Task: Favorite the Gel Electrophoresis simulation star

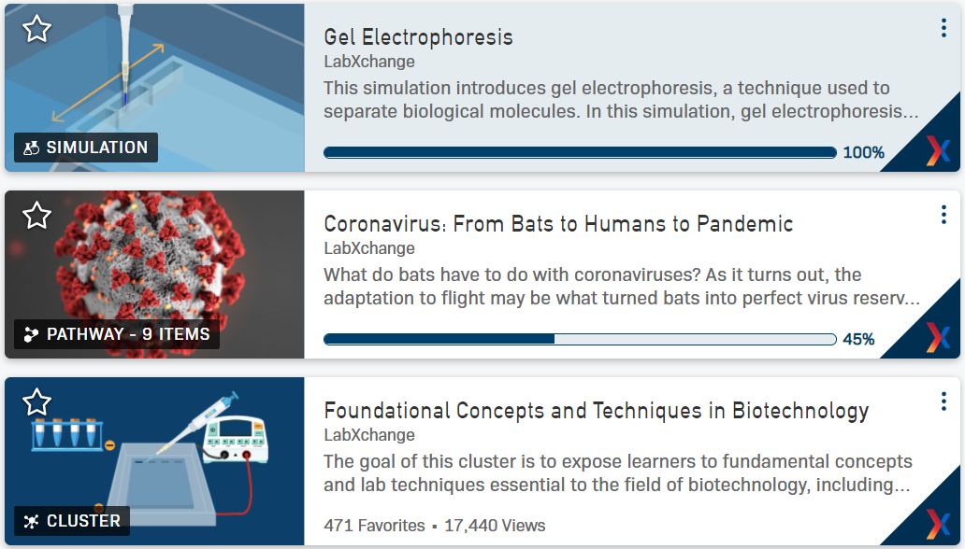Action: coord(36,29)
